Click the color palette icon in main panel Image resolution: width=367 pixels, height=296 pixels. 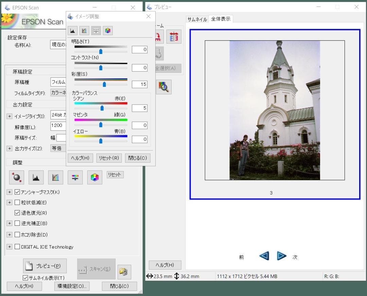[x=95, y=177]
